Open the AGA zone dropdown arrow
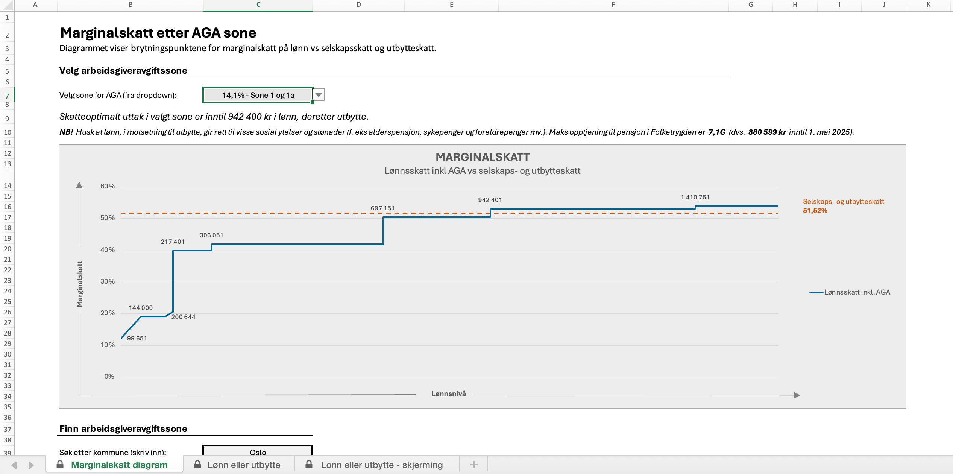Image resolution: width=953 pixels, height=474 pixels. pos(319,95)
